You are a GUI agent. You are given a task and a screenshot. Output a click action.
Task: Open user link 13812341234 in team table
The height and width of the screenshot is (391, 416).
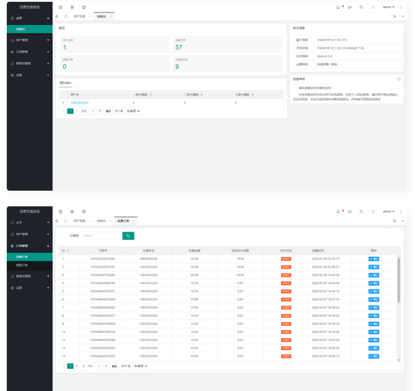click(x=79, y=102)
